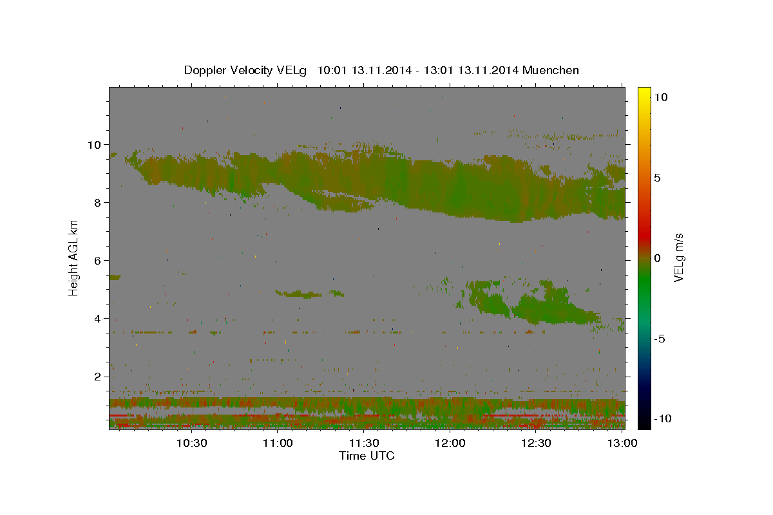This screenshot has height=515, width=773.
Task: Click the 10:30 time tick label
Action: coord(191,443)
